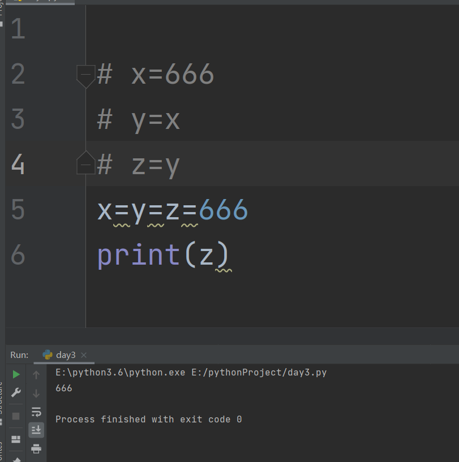Click line number 5 in the gutter
Viewport: 459px width, 462px height.
tap(18, 209)
